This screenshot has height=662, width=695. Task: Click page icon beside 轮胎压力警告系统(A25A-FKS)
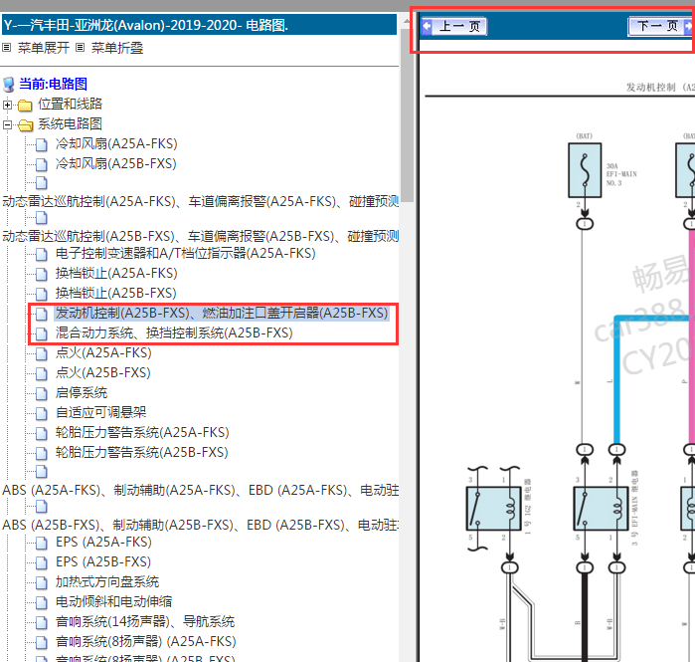41,434
